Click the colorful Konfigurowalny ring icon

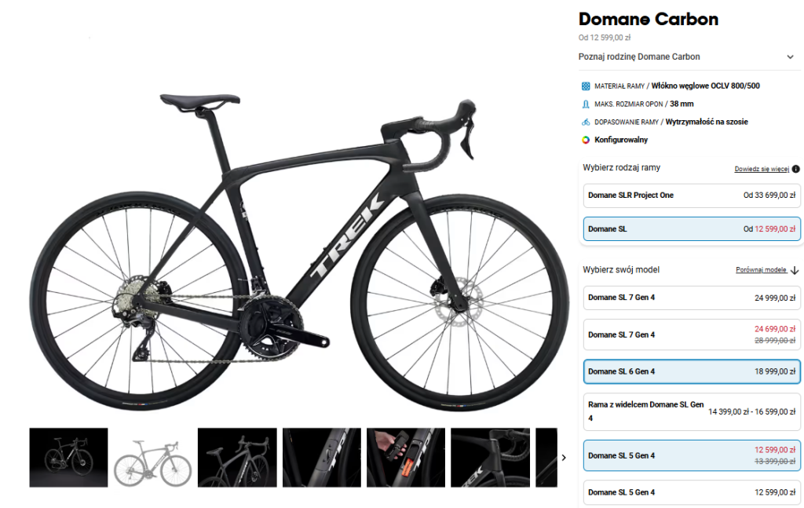coord(586,140)
